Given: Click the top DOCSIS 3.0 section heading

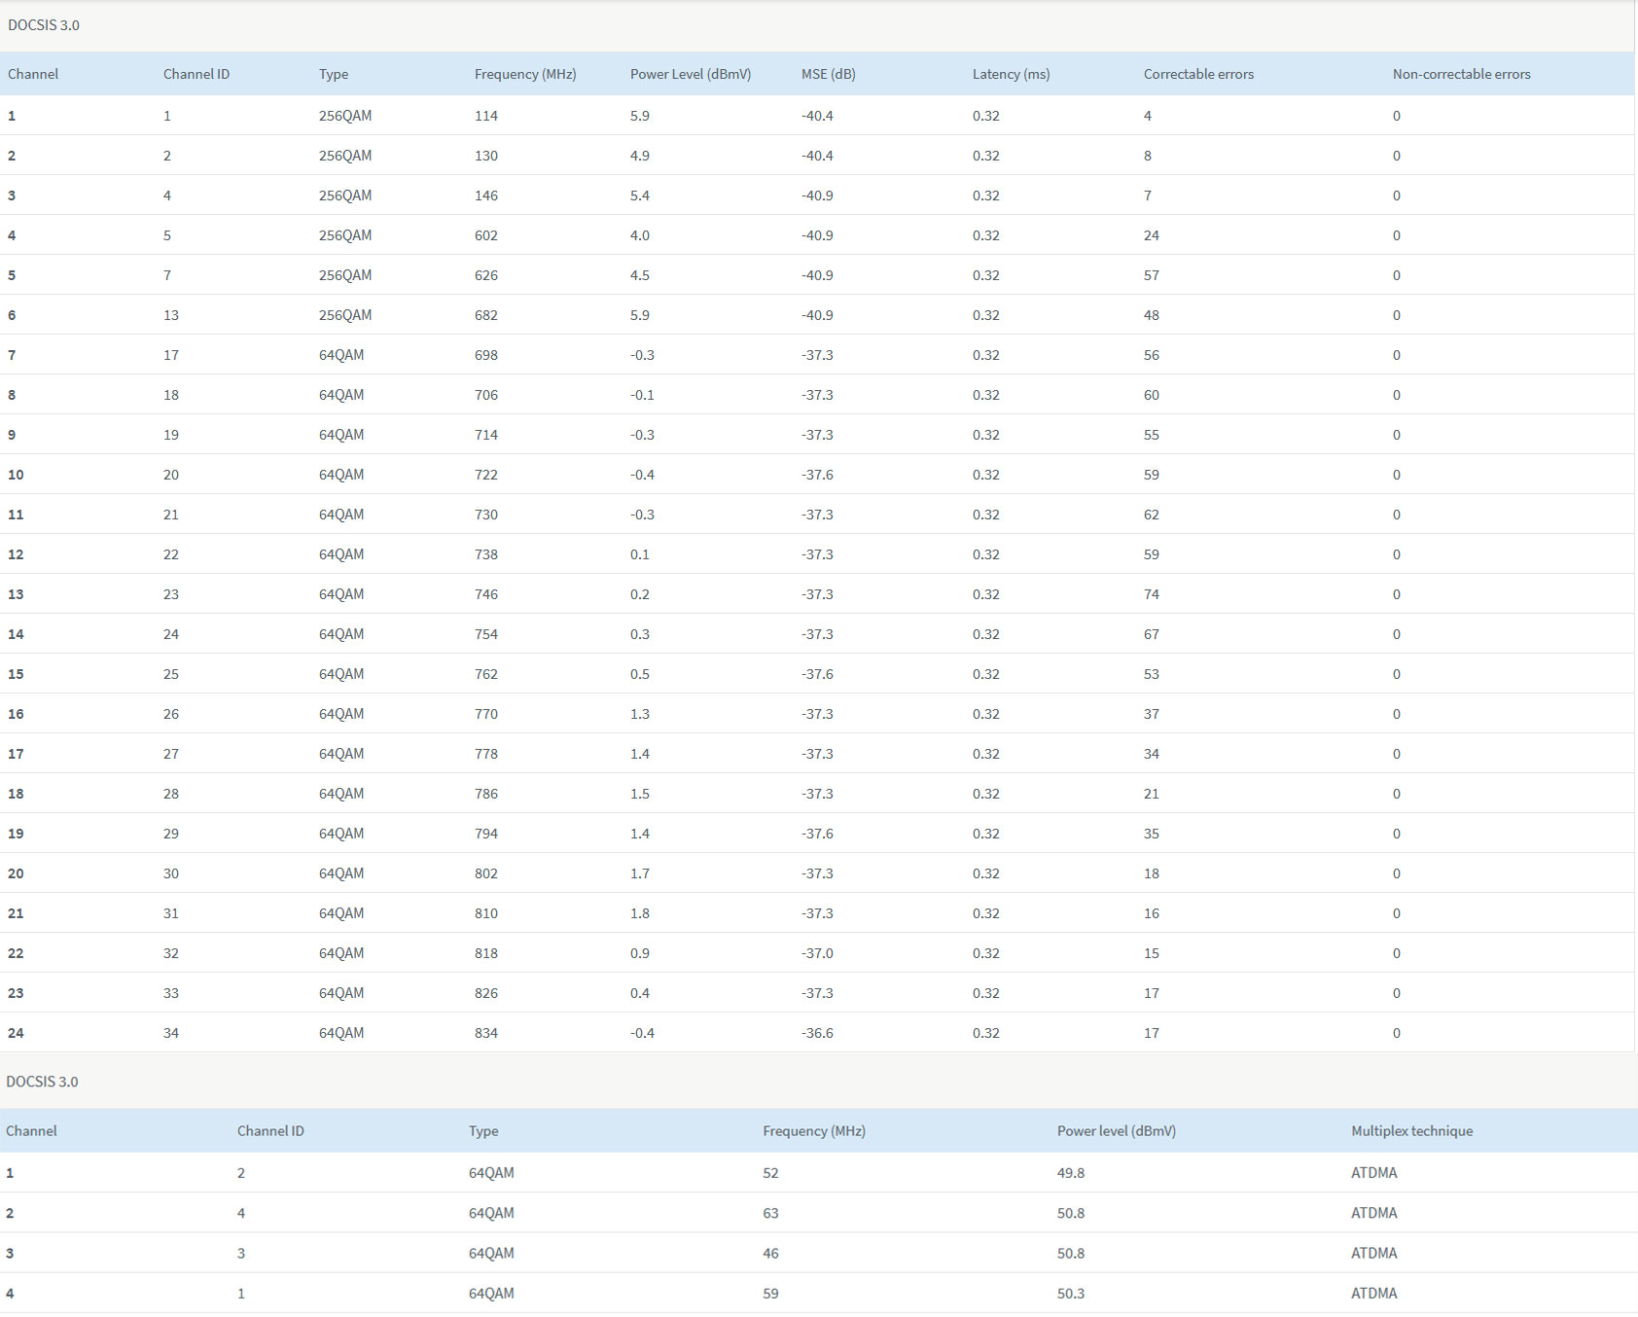Looking at the screenshot, I should tap(44, 25).
